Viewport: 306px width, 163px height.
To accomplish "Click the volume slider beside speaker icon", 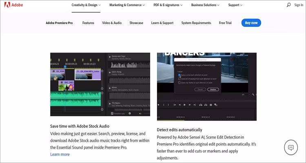I will pos(147,113).
